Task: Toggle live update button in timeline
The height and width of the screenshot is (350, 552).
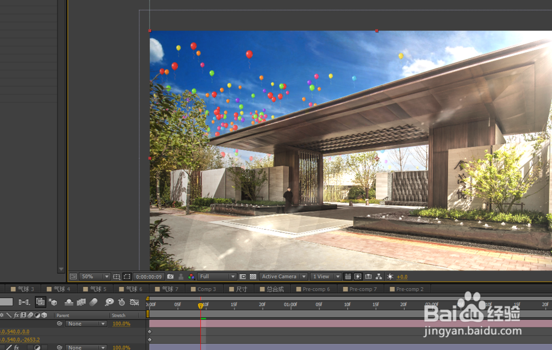Action: [x=40, y=302]
